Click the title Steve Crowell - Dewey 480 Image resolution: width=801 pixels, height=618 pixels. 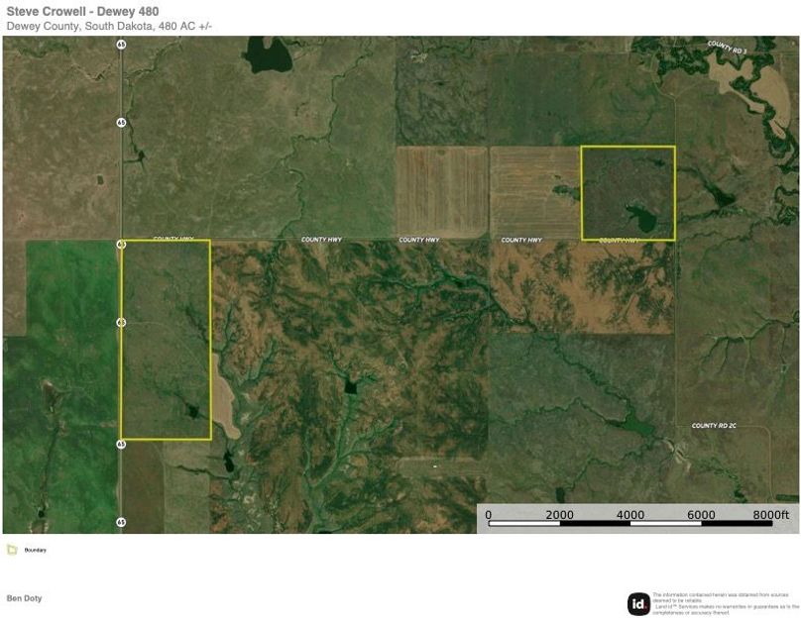click(x=82, y=12)
